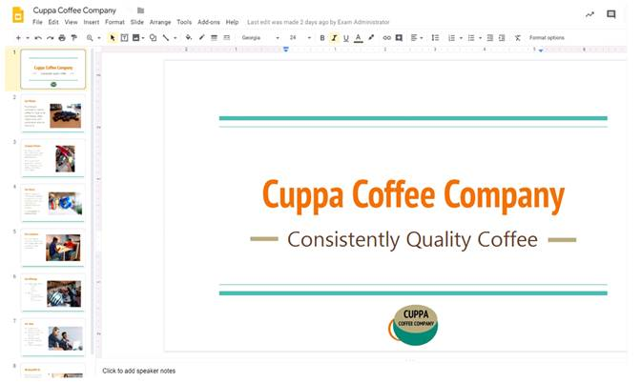Viewport: 641px width, 383px height.
Task: Open the Georgia font dropdown
Action: pyautogui.click(x=259, y=38)
